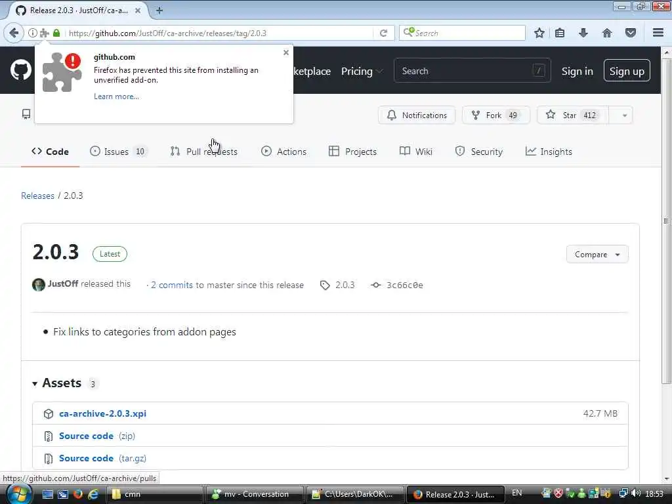
Task: Open the Actions tab
Action: pyautogui.click(x=283, y=152)
